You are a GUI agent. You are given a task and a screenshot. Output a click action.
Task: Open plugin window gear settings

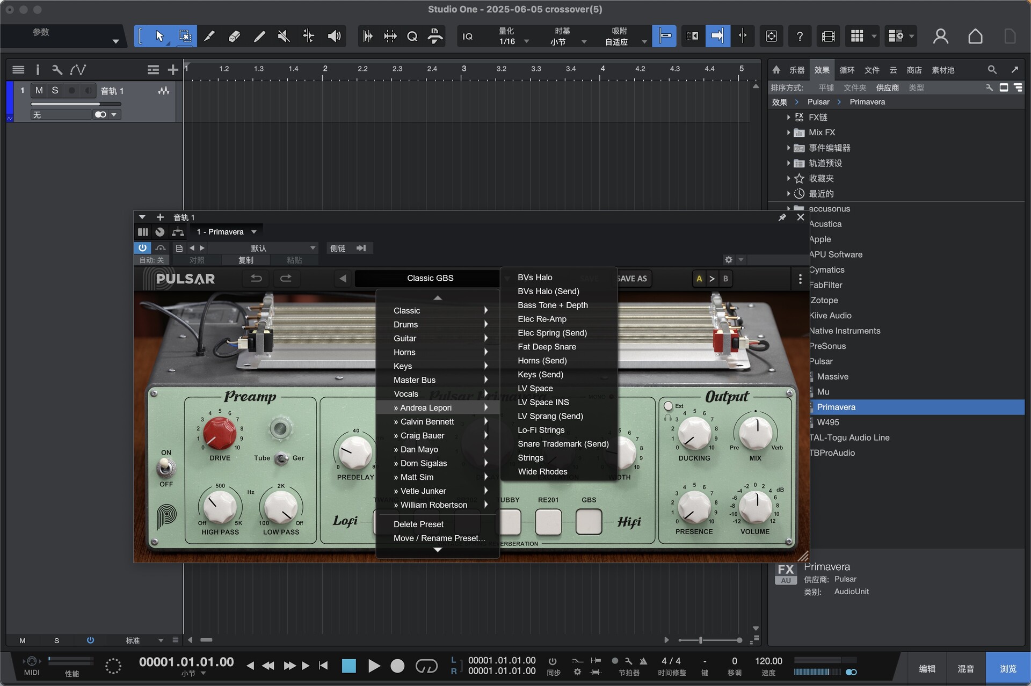click(x=728, y=260)
